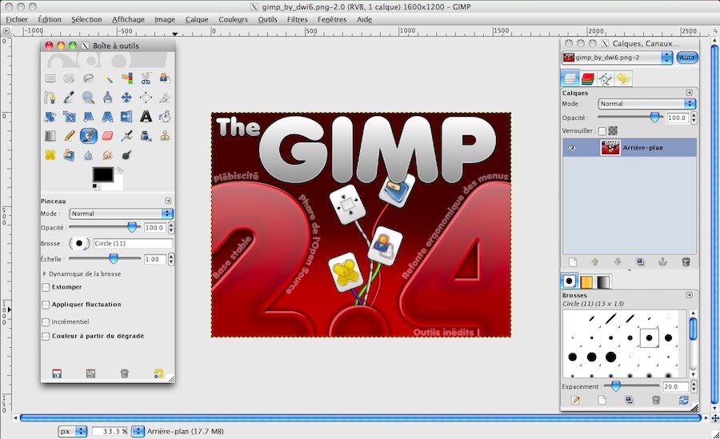720x439 pixels.
Task: Select the Dodge/Burn tool
Action: coord(127,155)
